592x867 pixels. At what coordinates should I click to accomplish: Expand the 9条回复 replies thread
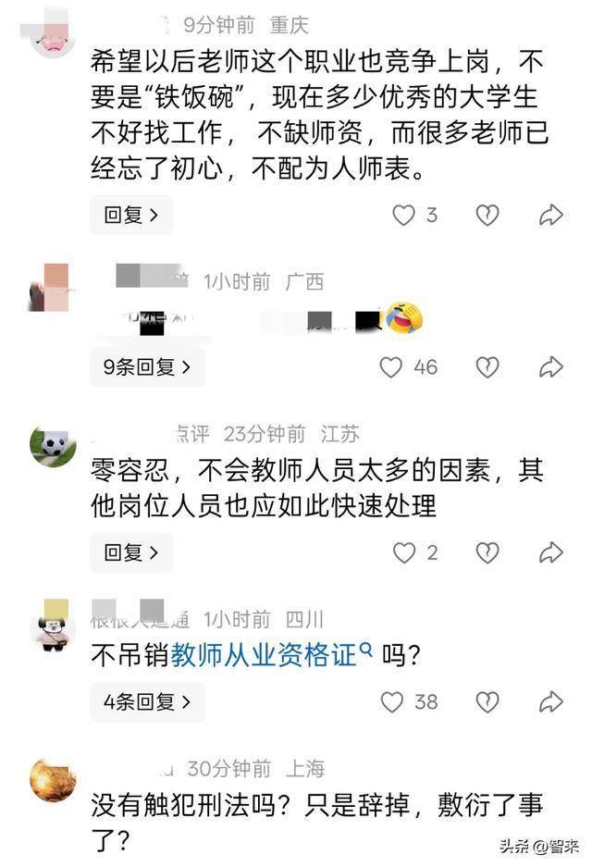(148, 367)
